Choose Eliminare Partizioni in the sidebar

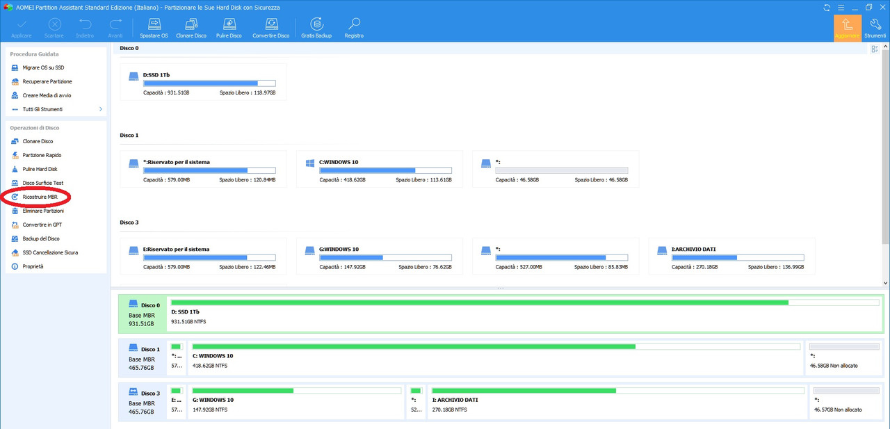[x=42, y=211]
